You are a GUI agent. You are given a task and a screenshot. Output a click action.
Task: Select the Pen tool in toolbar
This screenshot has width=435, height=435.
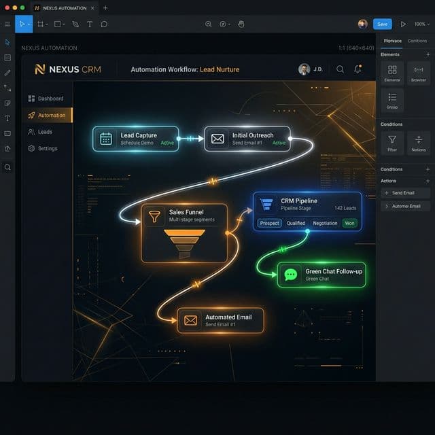75,24
